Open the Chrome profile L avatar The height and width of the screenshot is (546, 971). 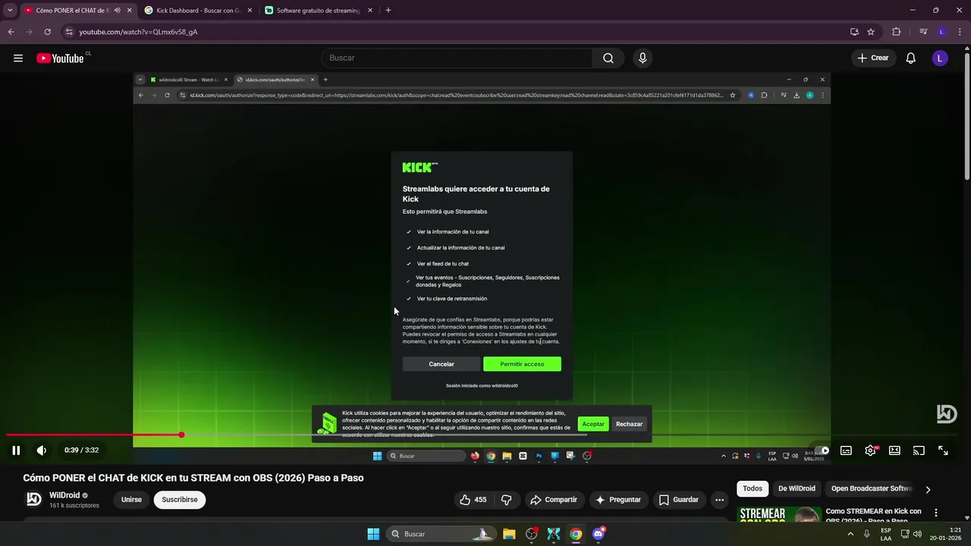pos(941,32)
